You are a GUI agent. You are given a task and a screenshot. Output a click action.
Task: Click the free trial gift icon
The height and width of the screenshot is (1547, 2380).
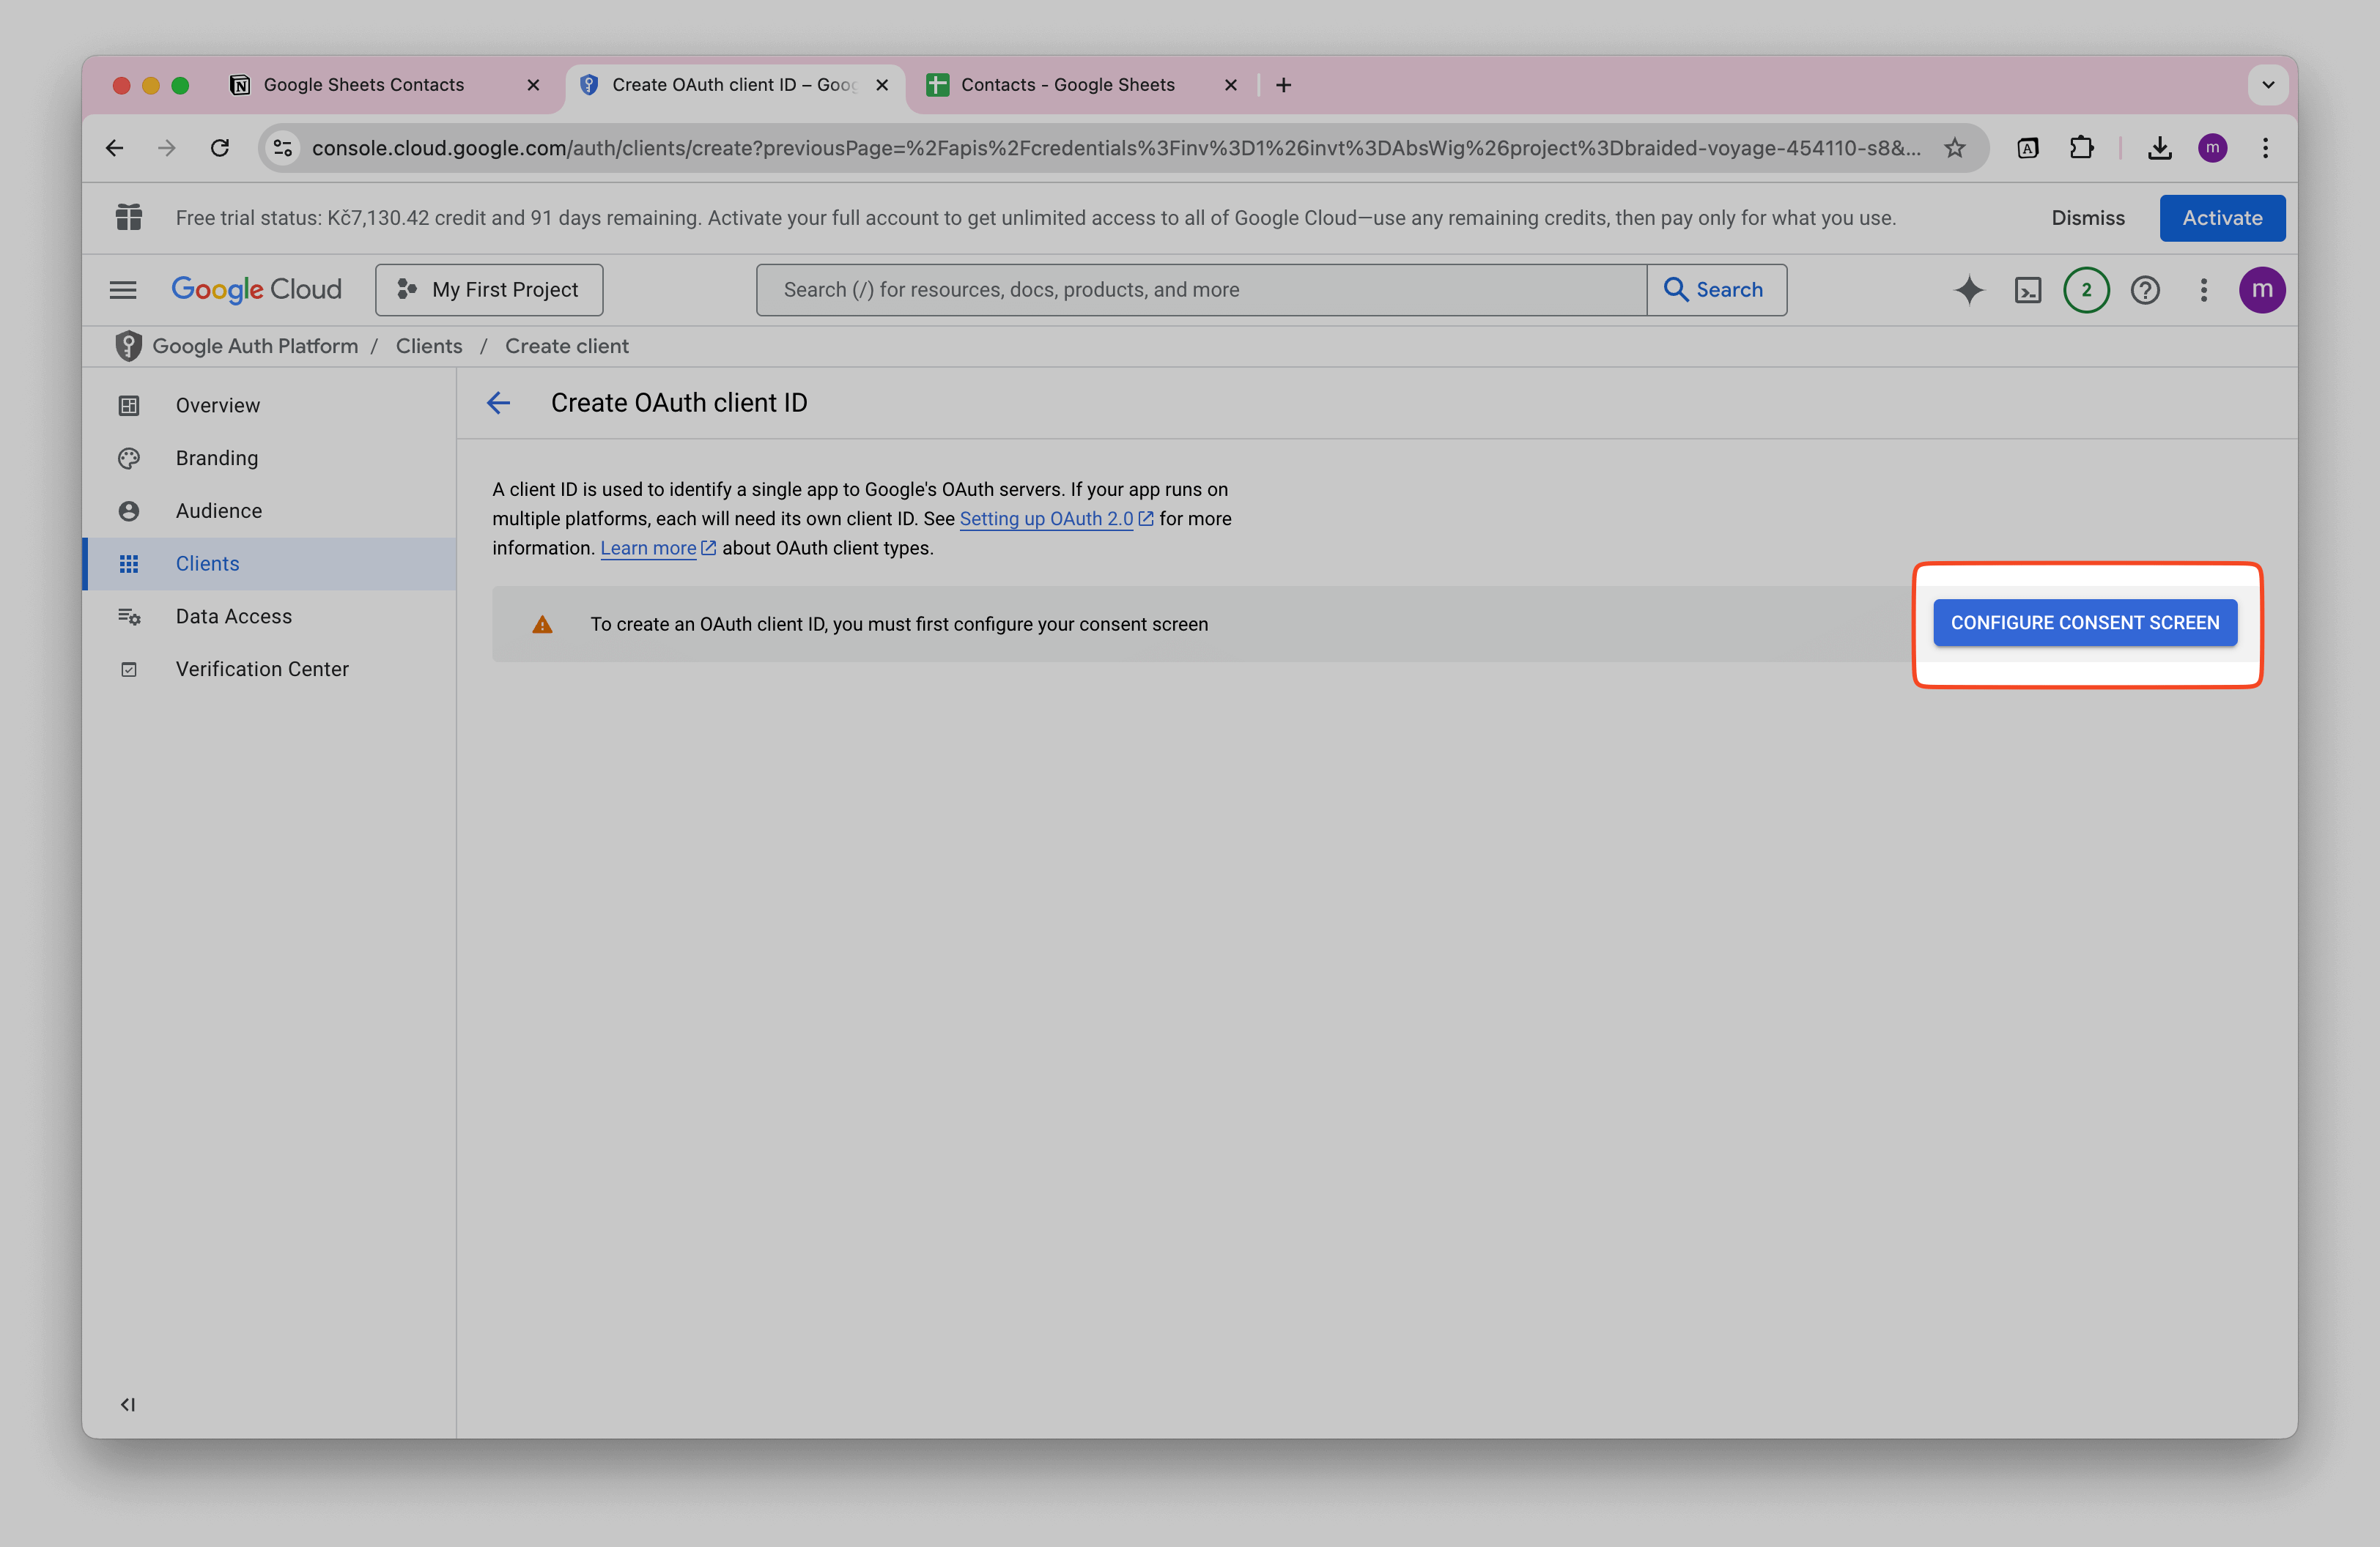pos(129,217)
